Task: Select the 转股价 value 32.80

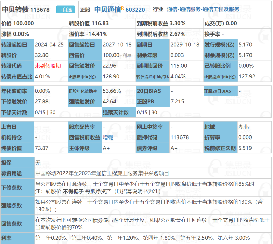Action: tap(42, 55)
